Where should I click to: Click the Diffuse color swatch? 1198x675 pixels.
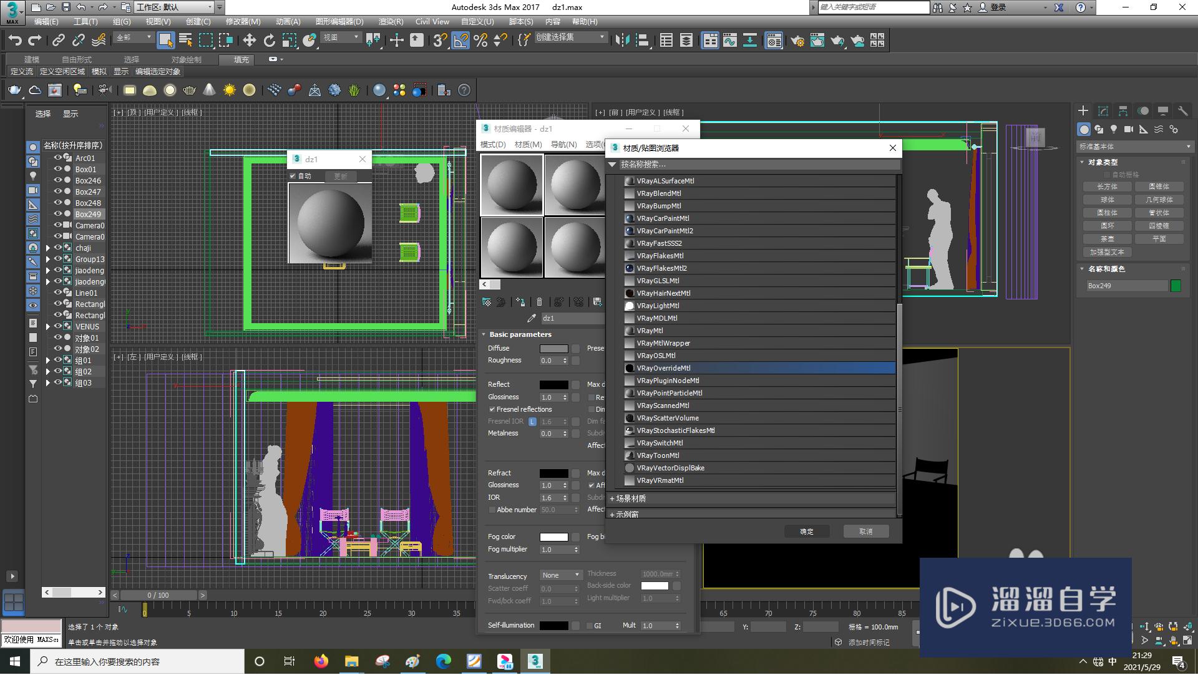(x=554, y=349)
